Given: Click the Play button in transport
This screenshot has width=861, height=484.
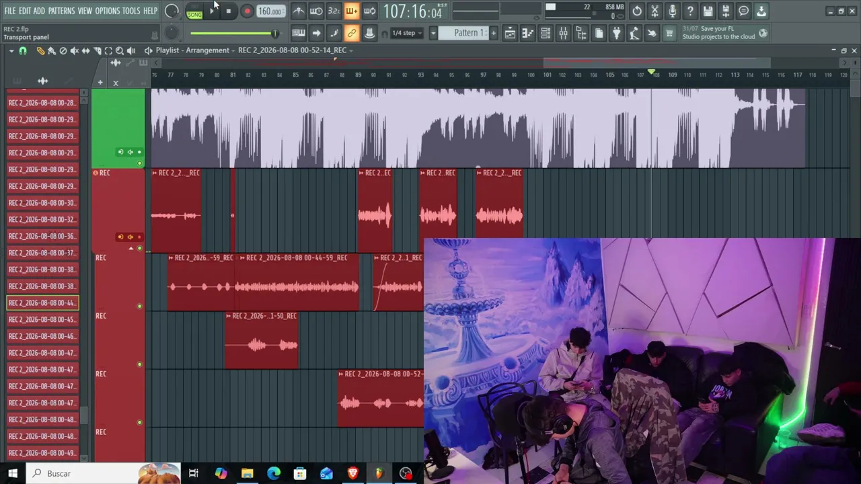Looking at the screenshot, I should pos(212,11).
